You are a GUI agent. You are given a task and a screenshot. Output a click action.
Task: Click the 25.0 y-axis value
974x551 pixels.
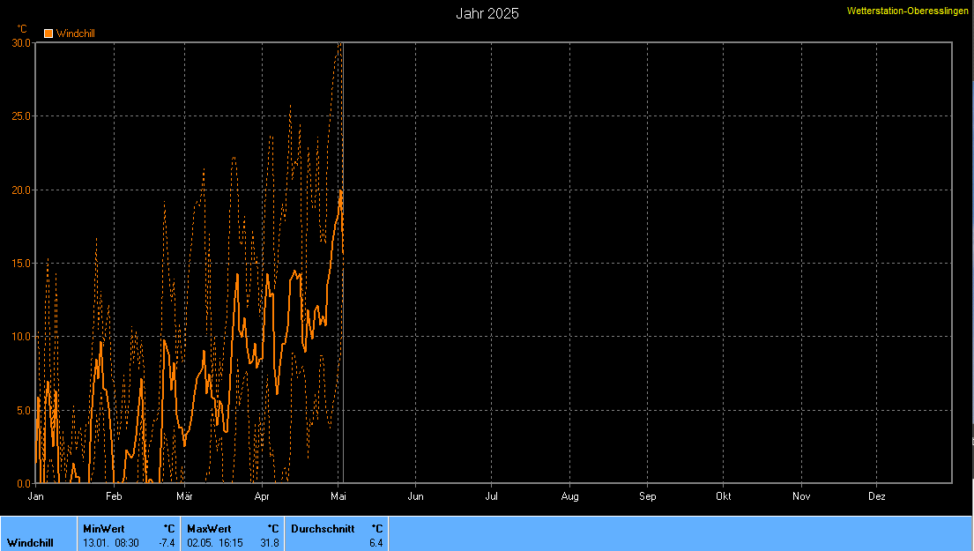pyautogui.click(x=21, y=116)
